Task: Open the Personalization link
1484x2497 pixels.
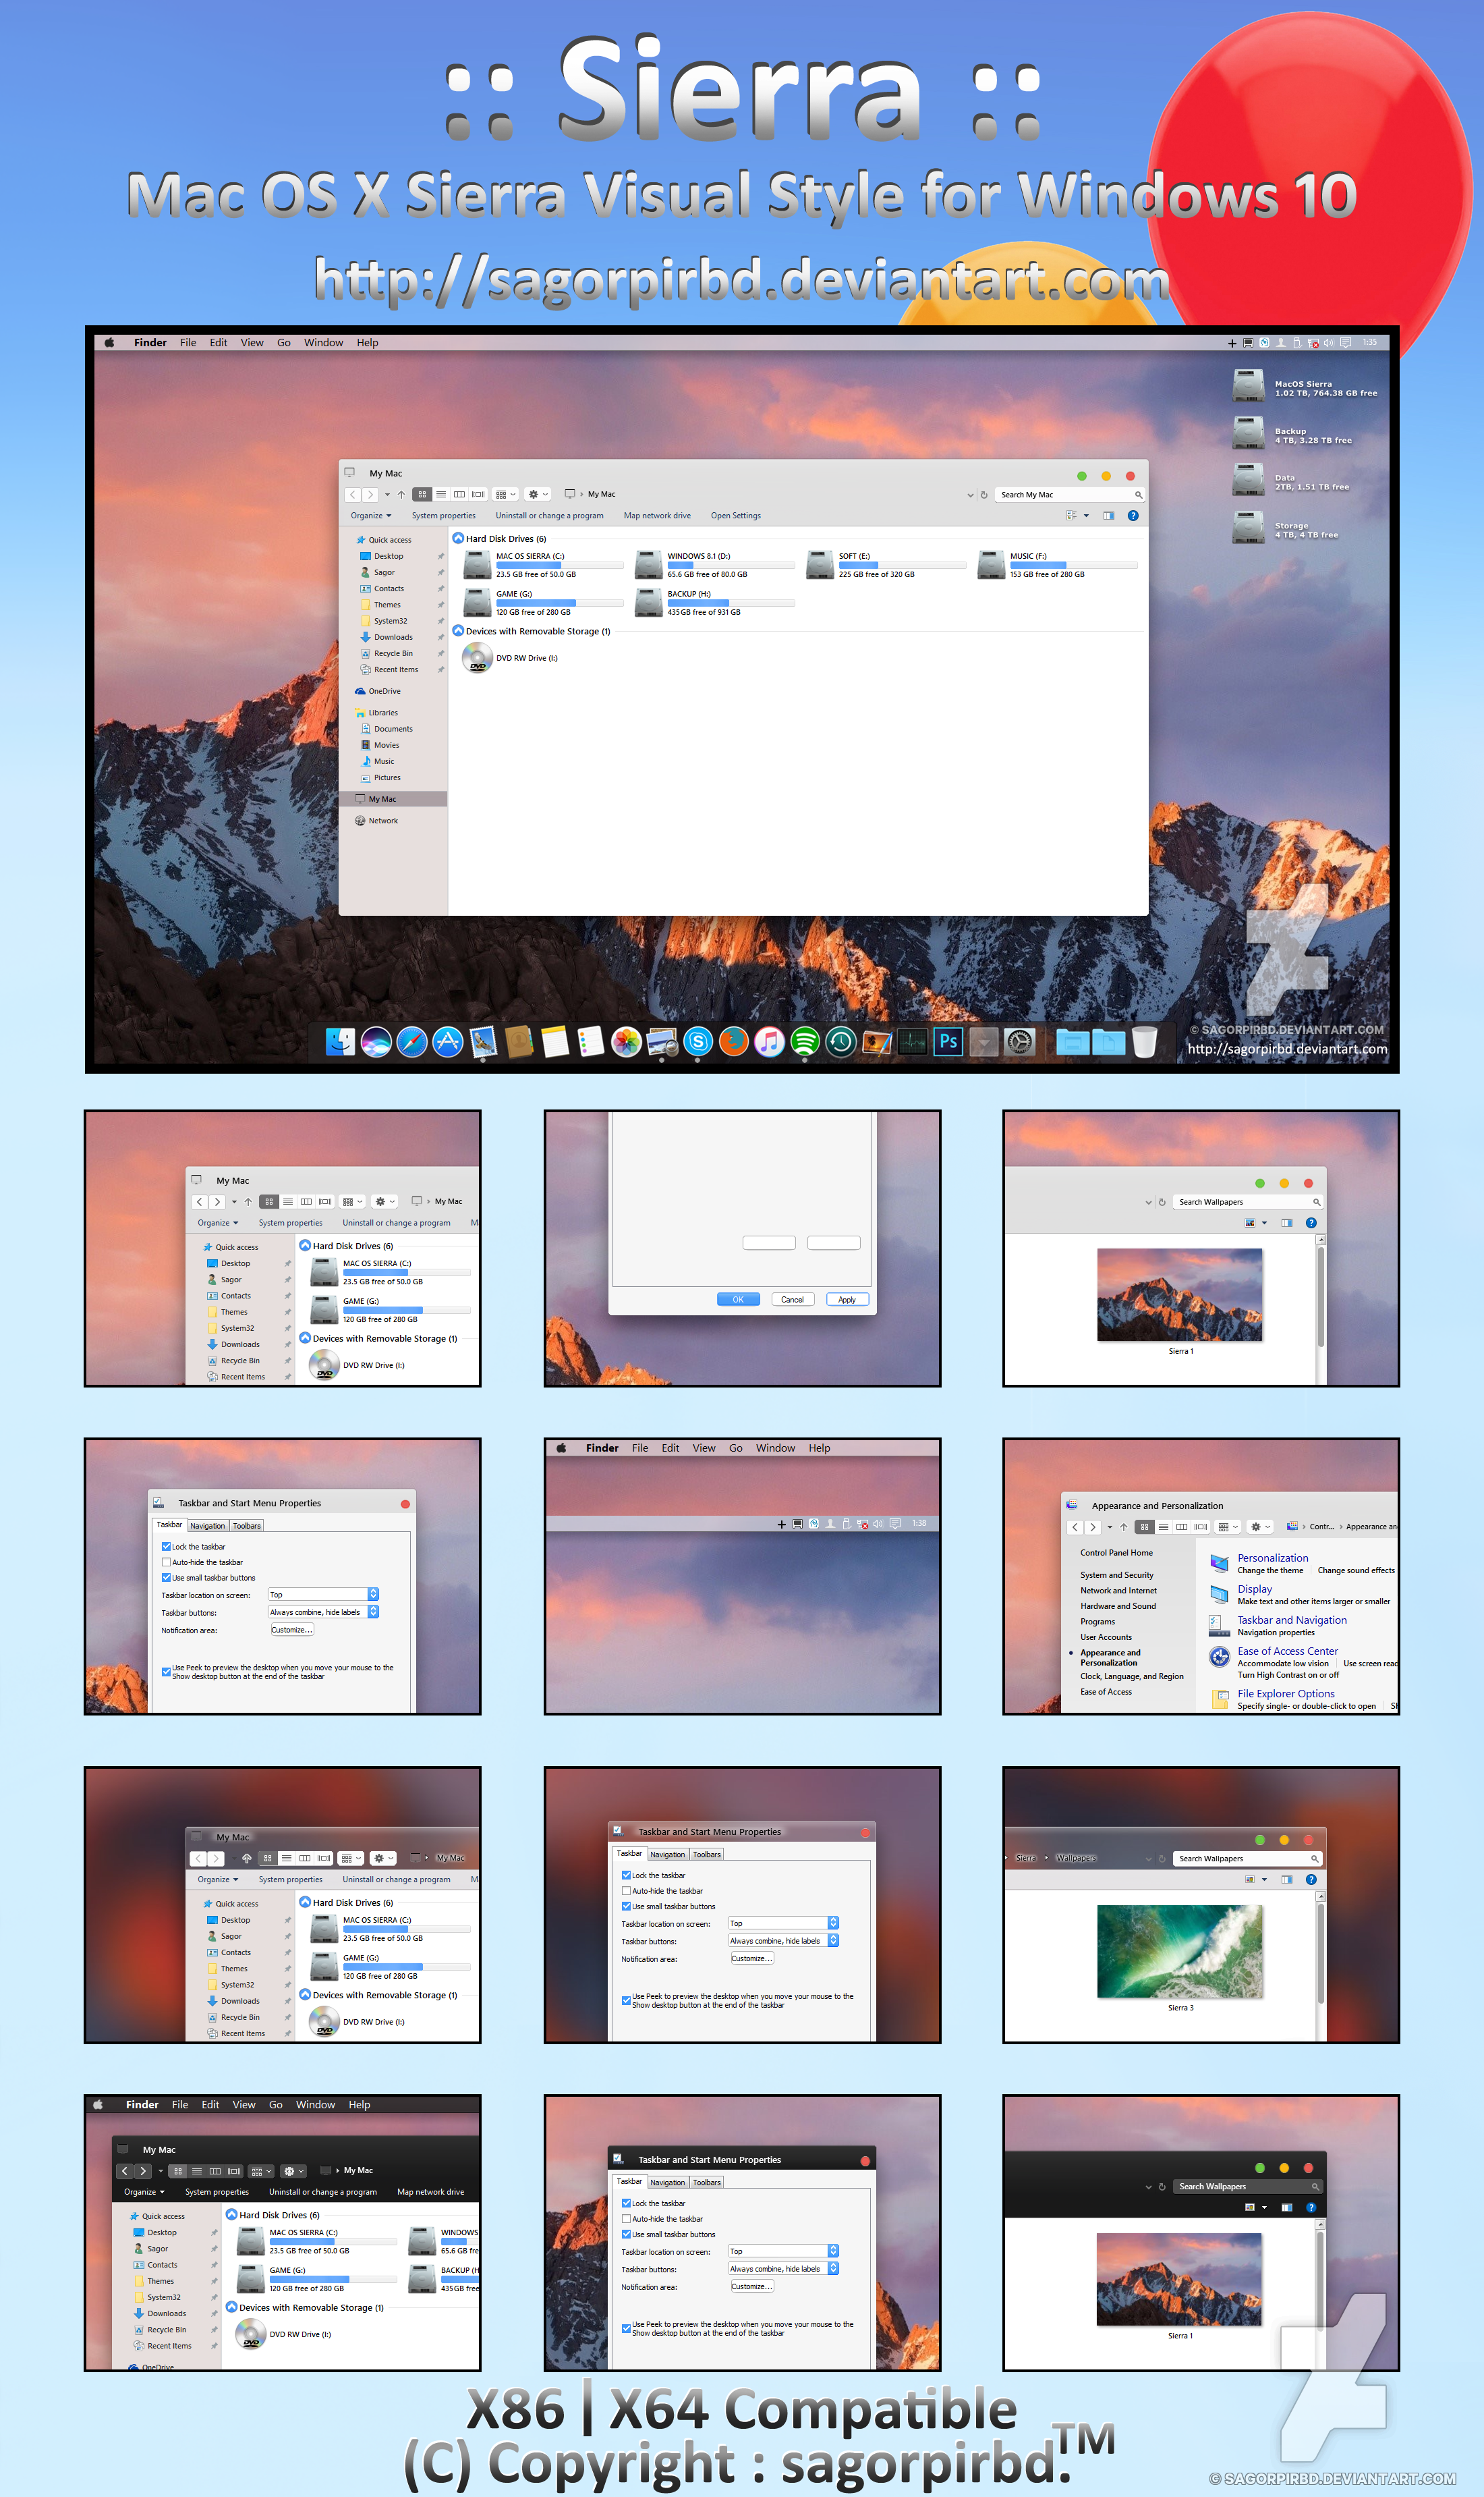Action: [x=1272, y=1558]
